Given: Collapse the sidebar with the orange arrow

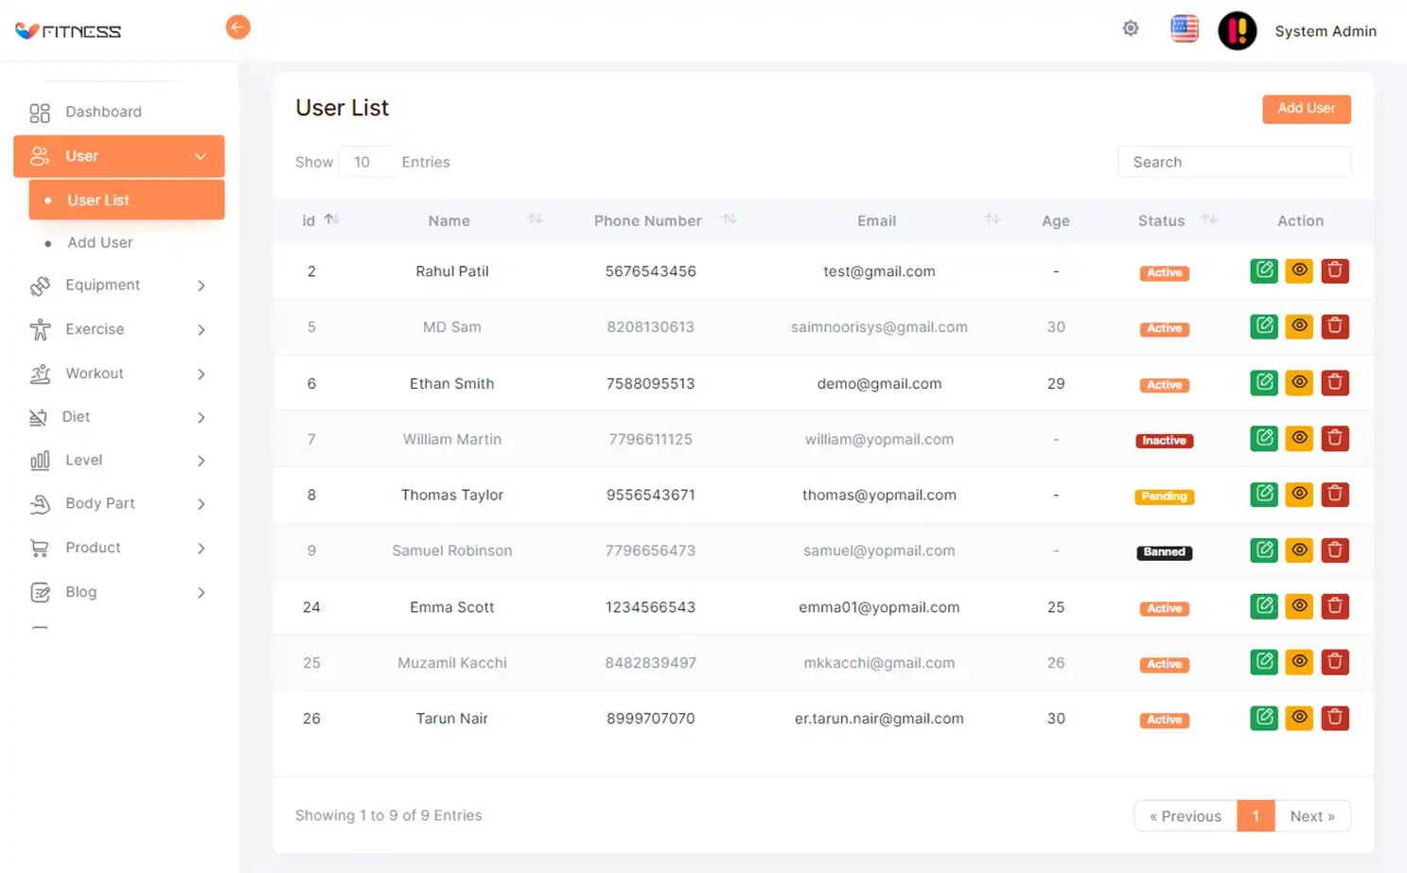Looking at the screenshot, I should 237,27.
